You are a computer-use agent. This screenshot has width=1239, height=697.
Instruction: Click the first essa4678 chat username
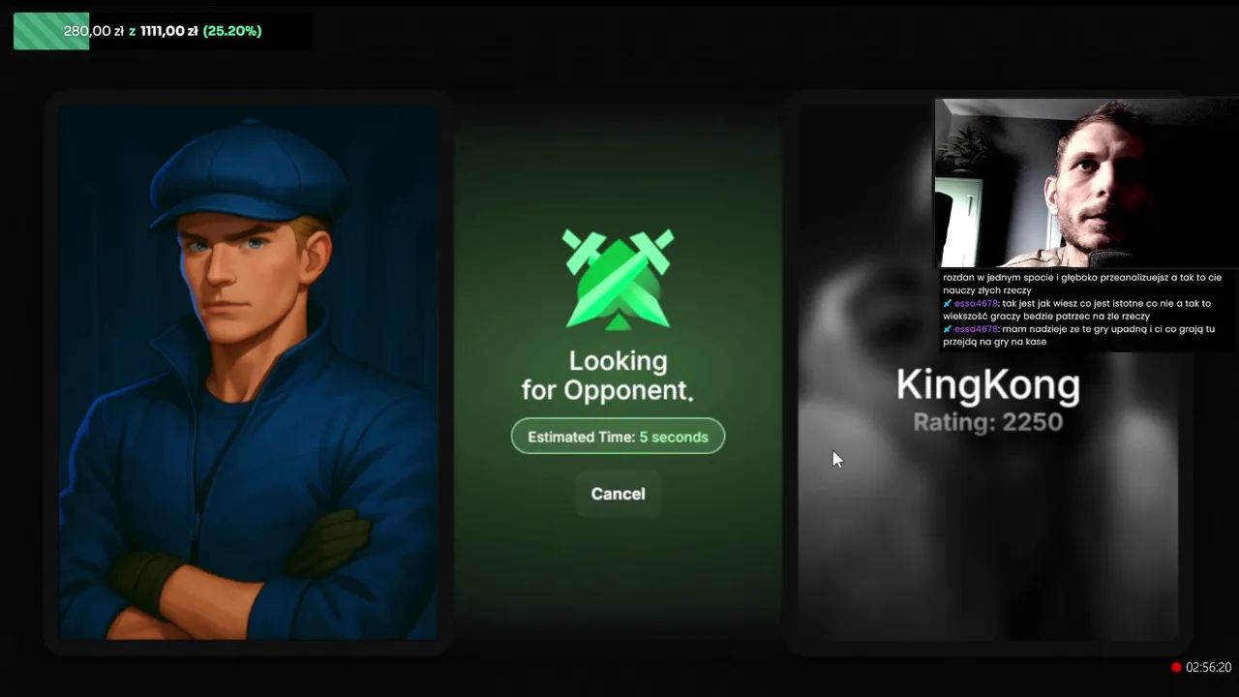(976, 303)
